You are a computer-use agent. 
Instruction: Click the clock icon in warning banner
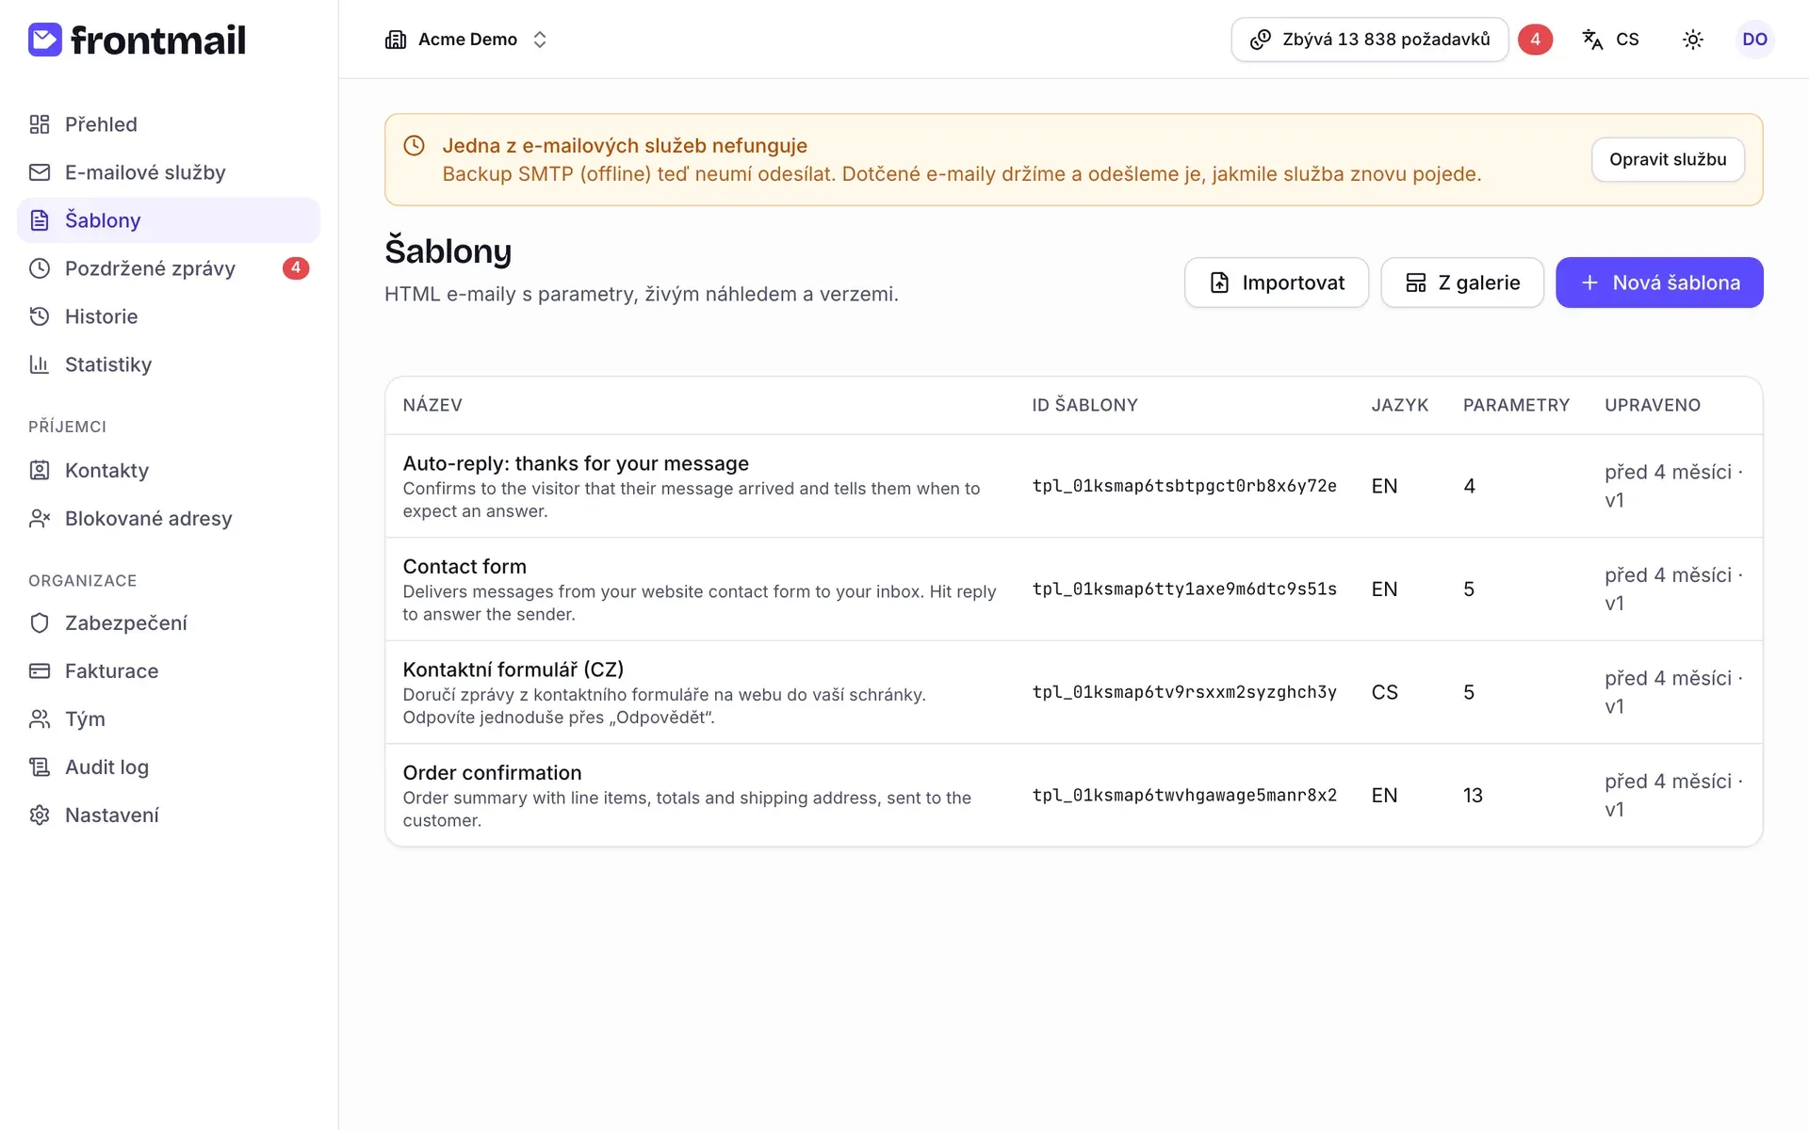click(414, 146)
